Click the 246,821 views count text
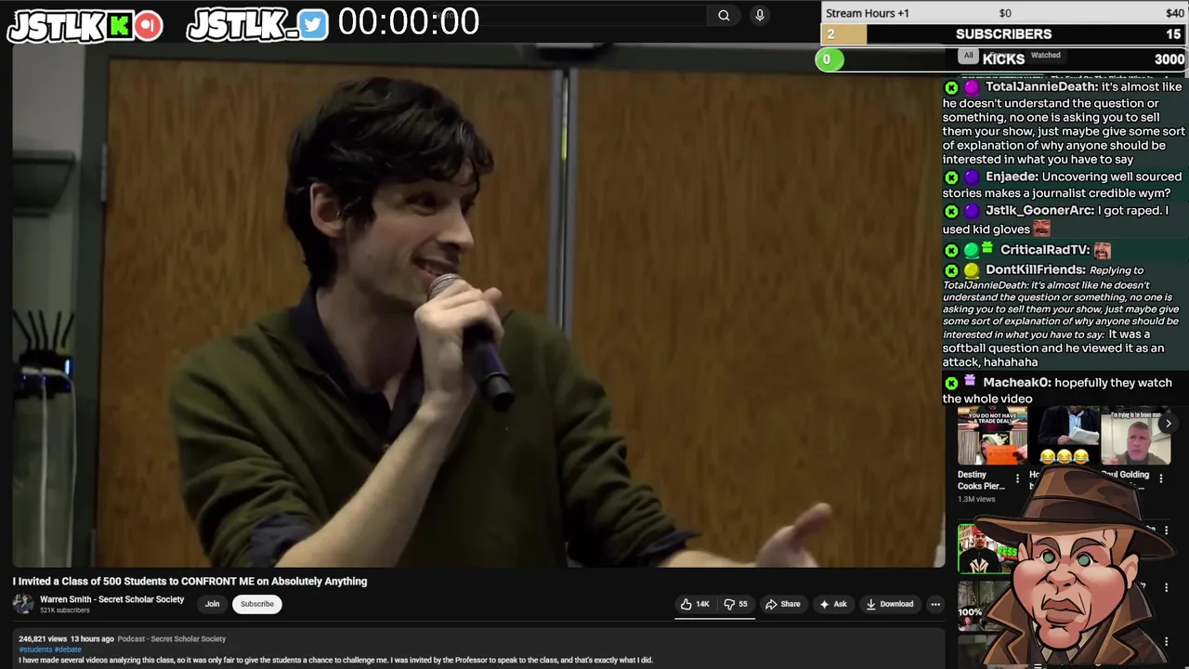This screenshot has height=669, width=1189. (x=43, y=639)
